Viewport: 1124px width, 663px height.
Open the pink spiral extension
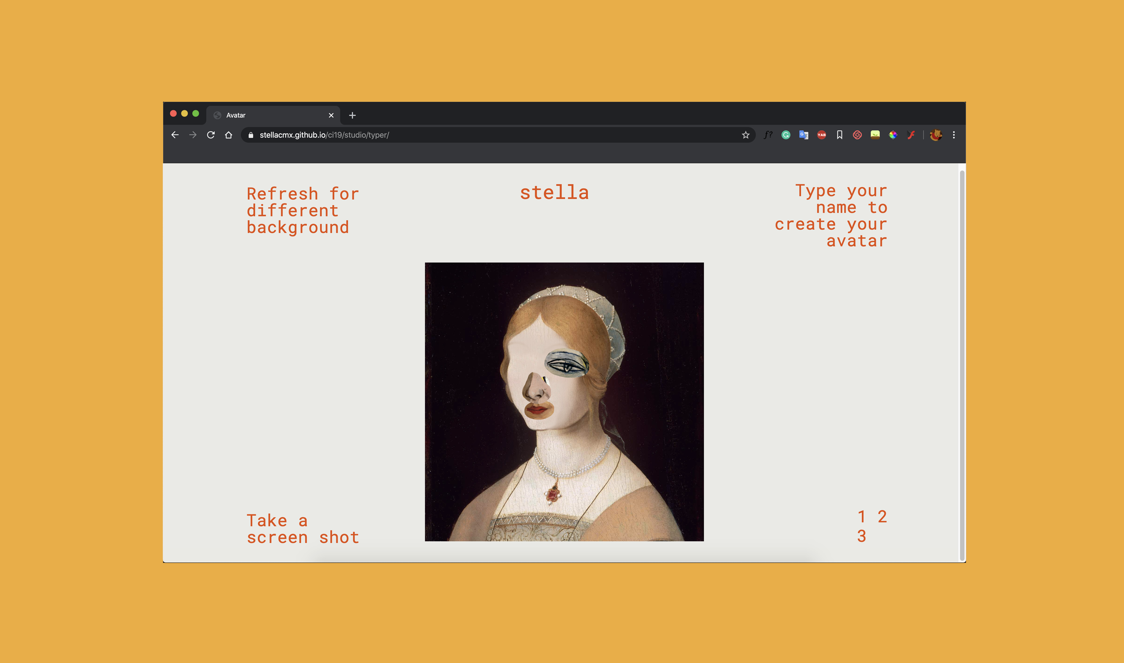point(857,135)
